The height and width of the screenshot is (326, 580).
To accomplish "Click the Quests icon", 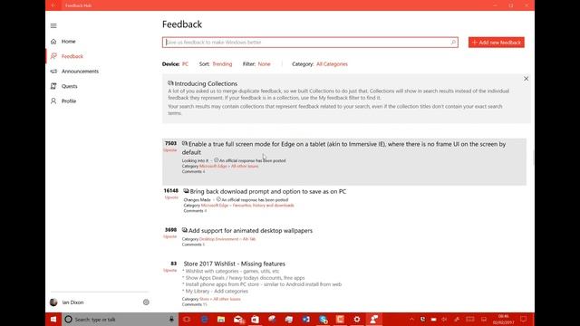I will 53,86.
